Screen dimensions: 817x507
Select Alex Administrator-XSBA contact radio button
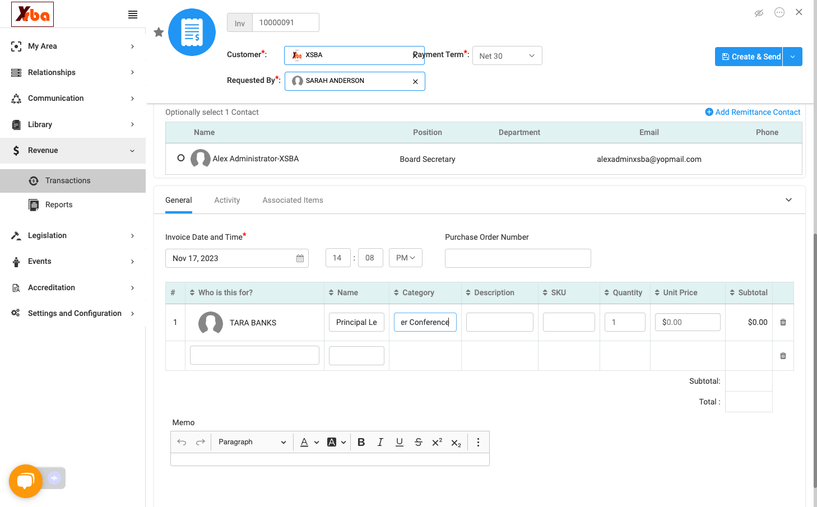180,158
